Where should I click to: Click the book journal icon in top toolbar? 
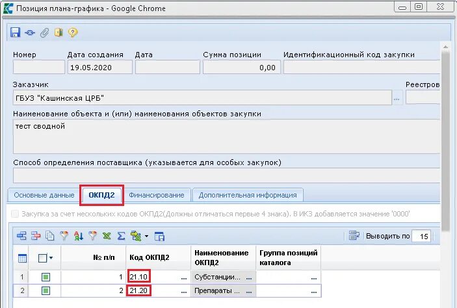click(59, 32)
